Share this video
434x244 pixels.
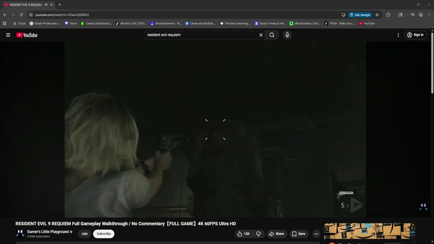point(276,234)
